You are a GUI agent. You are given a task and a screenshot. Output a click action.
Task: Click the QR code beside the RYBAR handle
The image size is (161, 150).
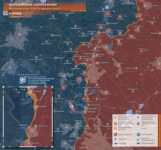(5, 13)
